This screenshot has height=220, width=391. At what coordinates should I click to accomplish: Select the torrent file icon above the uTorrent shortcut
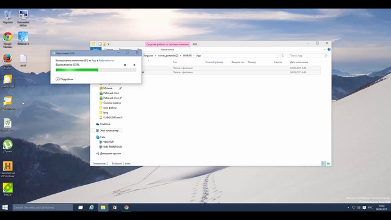(x=8, y=125)
